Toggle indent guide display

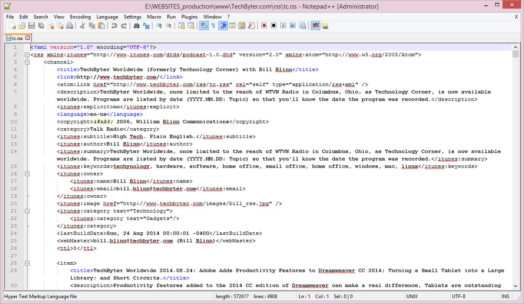[x=223, y=26]
